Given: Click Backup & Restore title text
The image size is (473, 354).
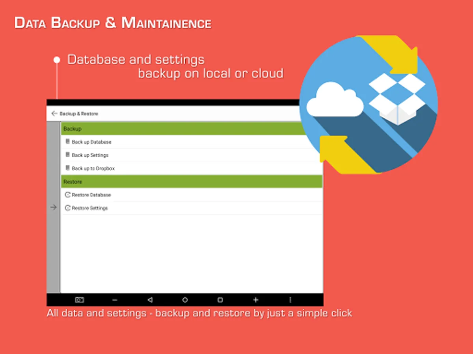Looking at the screenshot, I should 79,114.
